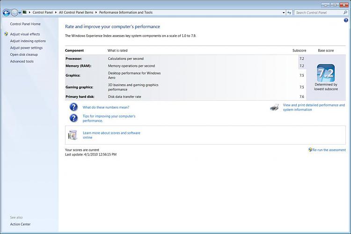Screen dimensions: 351x234
Task: Click the Primary hard disk subscore 7.6
Action: pos(302,97)
